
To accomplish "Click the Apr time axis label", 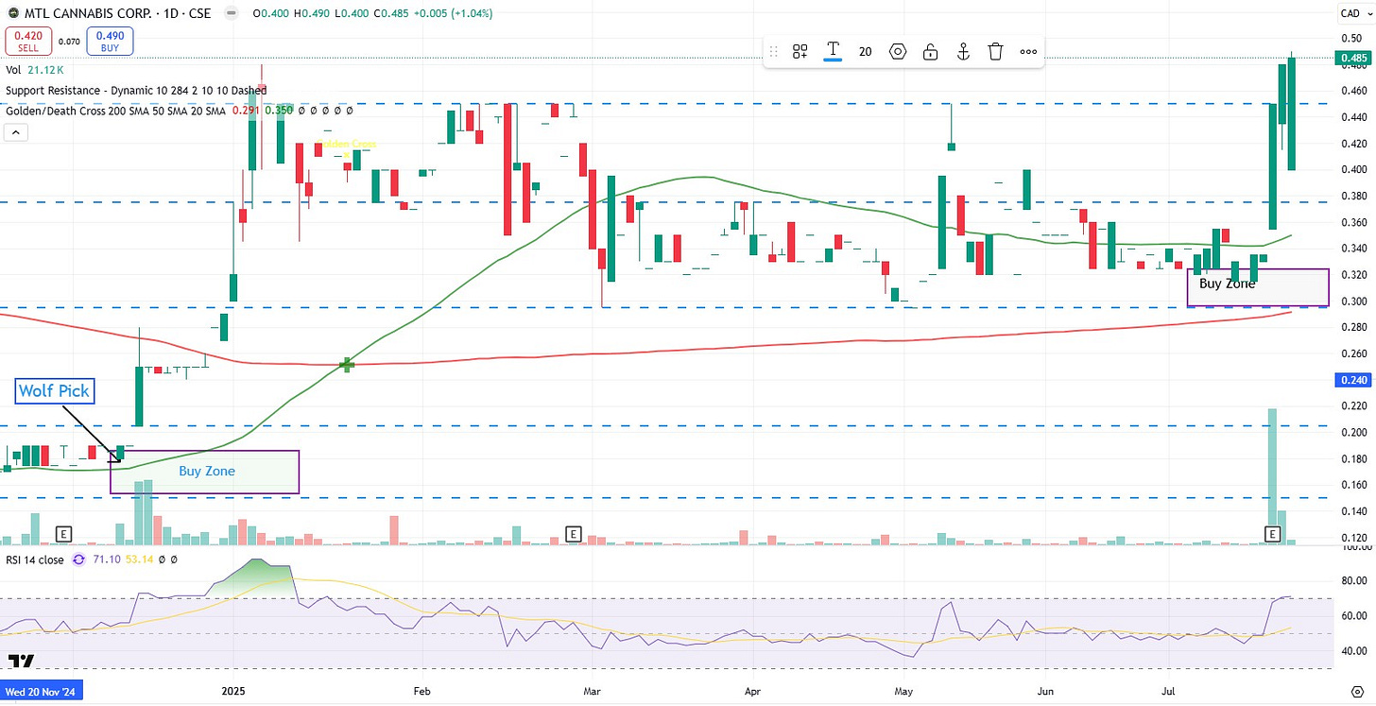I will 752,691.
